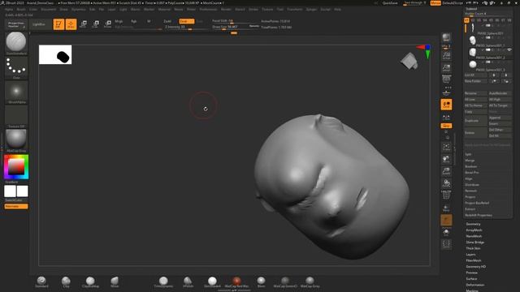
Task: Toggle the Transparency icon
Action: [446, 208]
